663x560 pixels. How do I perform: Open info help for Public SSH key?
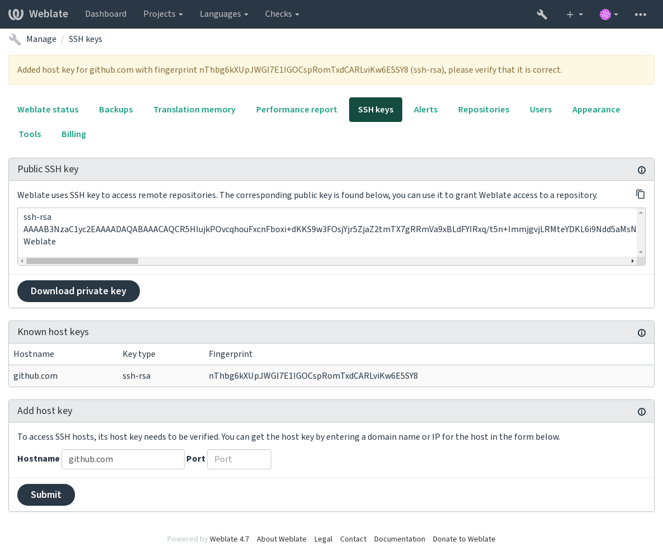pyautogui.click(x=641, y=170)
